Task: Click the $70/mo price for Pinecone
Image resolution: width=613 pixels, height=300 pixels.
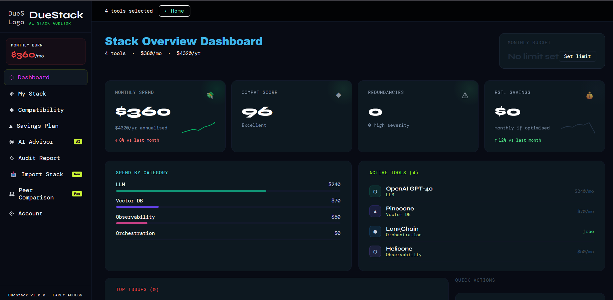Action: (585, 212)
